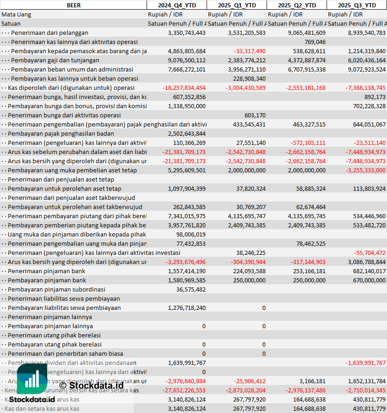The height and width of the screenshot is (413, 387).
Task: Select the value 534,446,960
Action: pyautogui.click(x=370, y=216)
